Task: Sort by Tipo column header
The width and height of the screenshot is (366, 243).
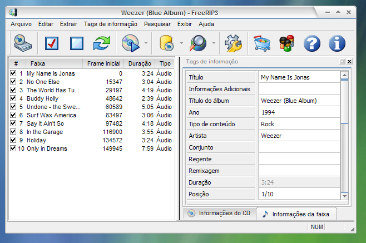Action: (165, 63)
